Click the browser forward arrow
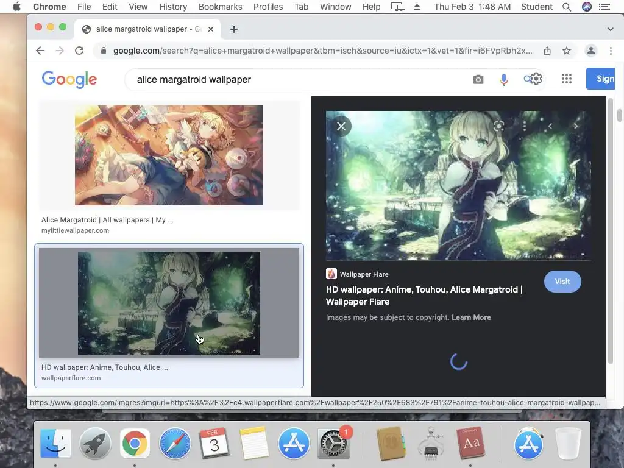 [60, 51]
